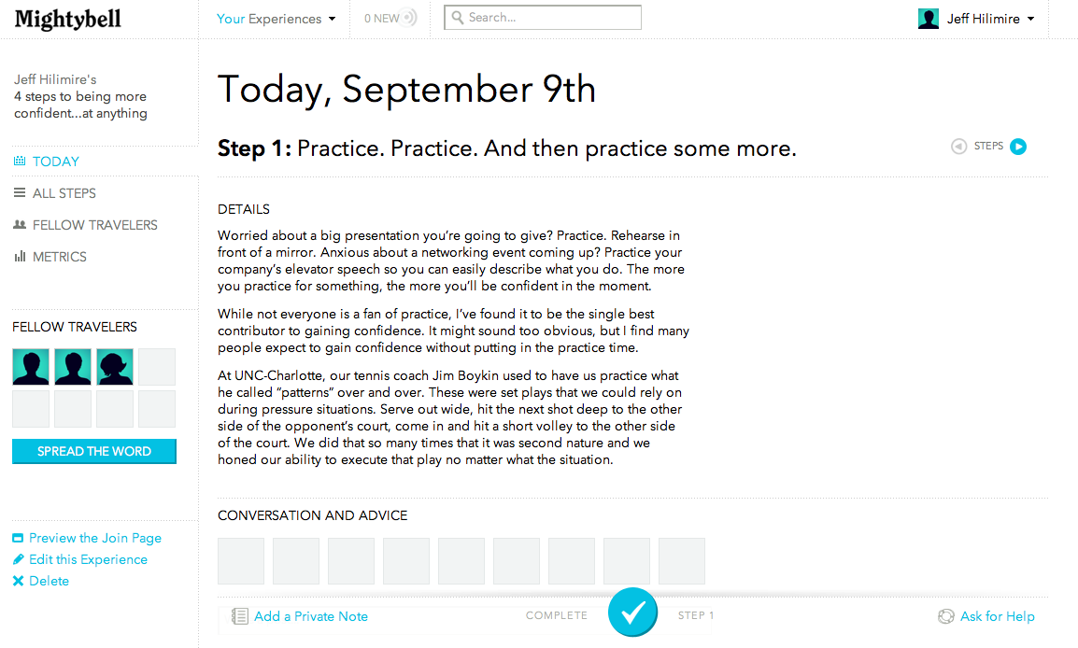Open All Steps in the sidebar
The height and width of the screenshot is (648, 1078).
point(64,193)
